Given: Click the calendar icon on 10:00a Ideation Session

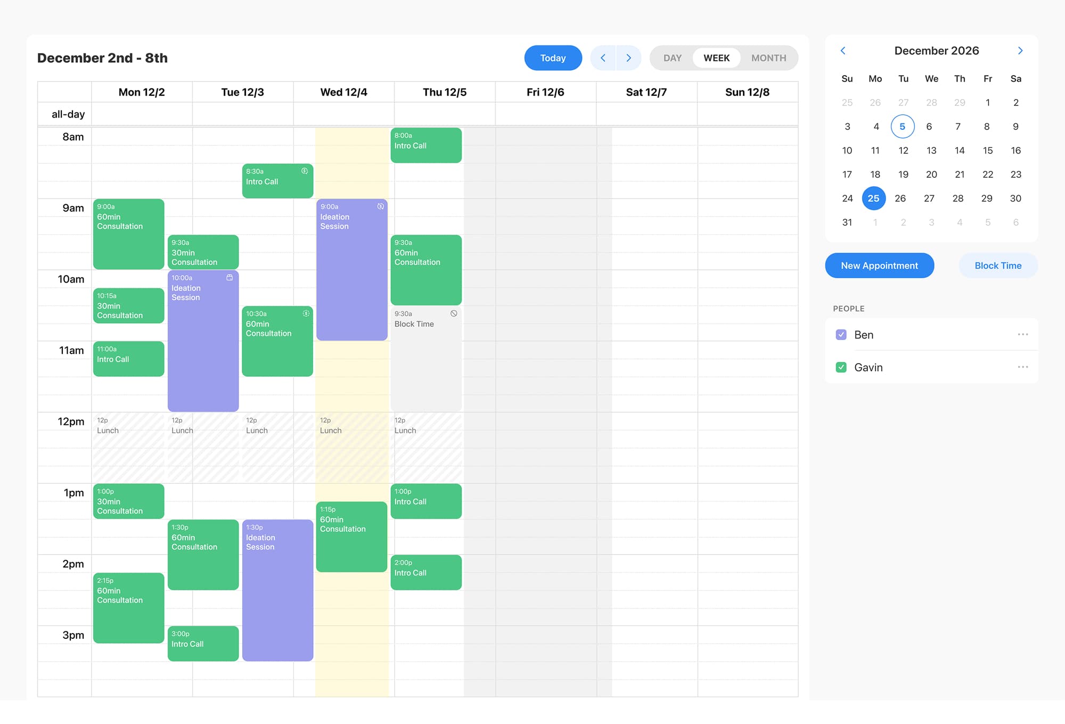Looking at the screenshot, I should (x=230, y=277).
